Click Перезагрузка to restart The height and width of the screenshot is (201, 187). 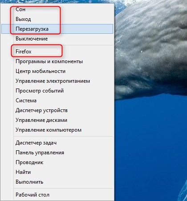[57, 29]
